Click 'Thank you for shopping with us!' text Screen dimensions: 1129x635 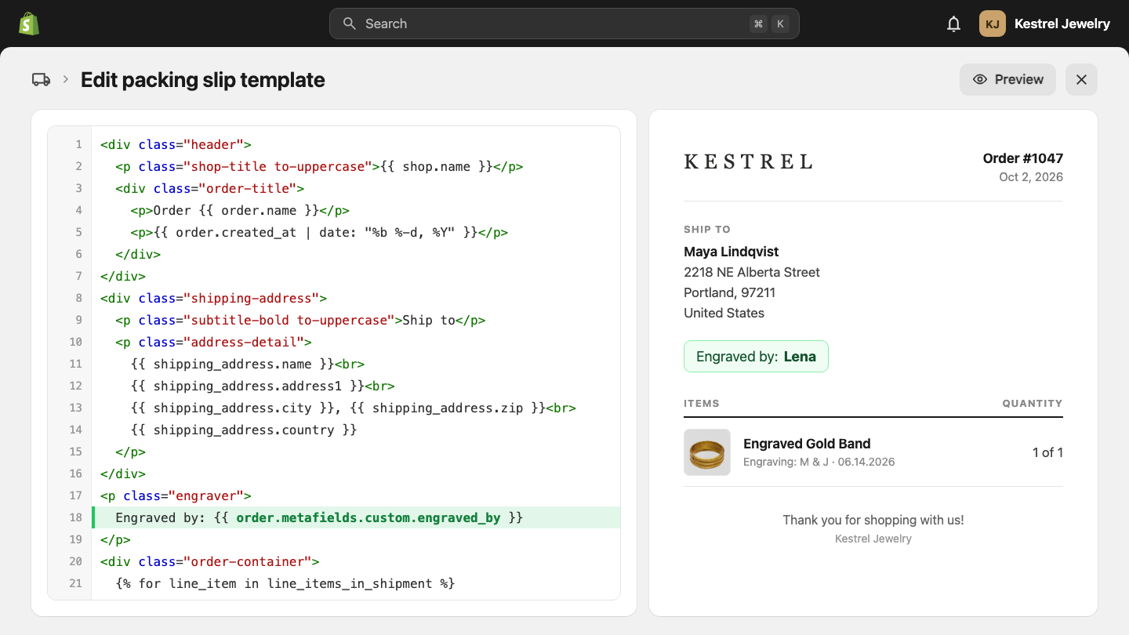(873, 520)
